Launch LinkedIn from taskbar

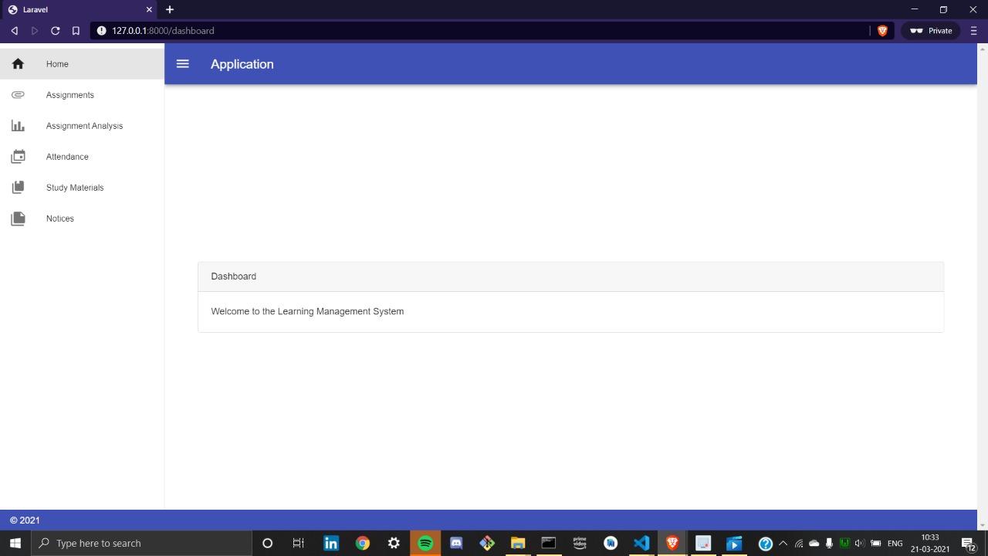[x=331, y=543]
